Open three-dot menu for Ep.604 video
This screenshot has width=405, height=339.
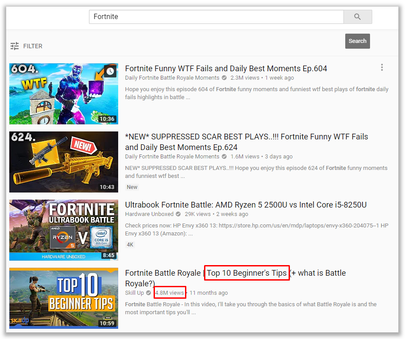tap(382, 67)
